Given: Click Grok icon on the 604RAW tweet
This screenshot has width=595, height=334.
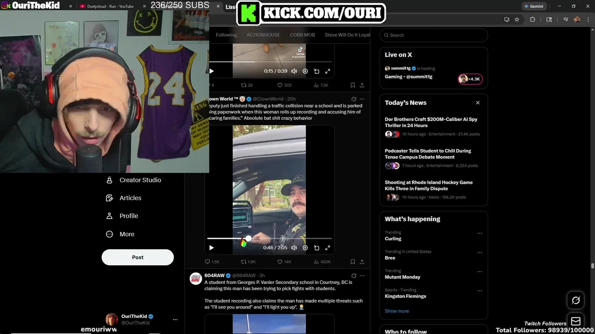Looking at the screenshot, I should [354, 276].
